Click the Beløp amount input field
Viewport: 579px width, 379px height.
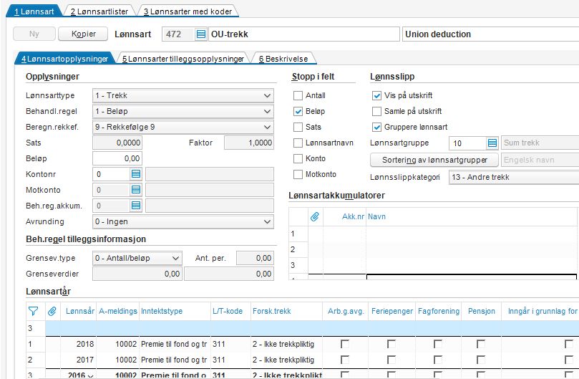pyautogui.click(x=117, y=158)
